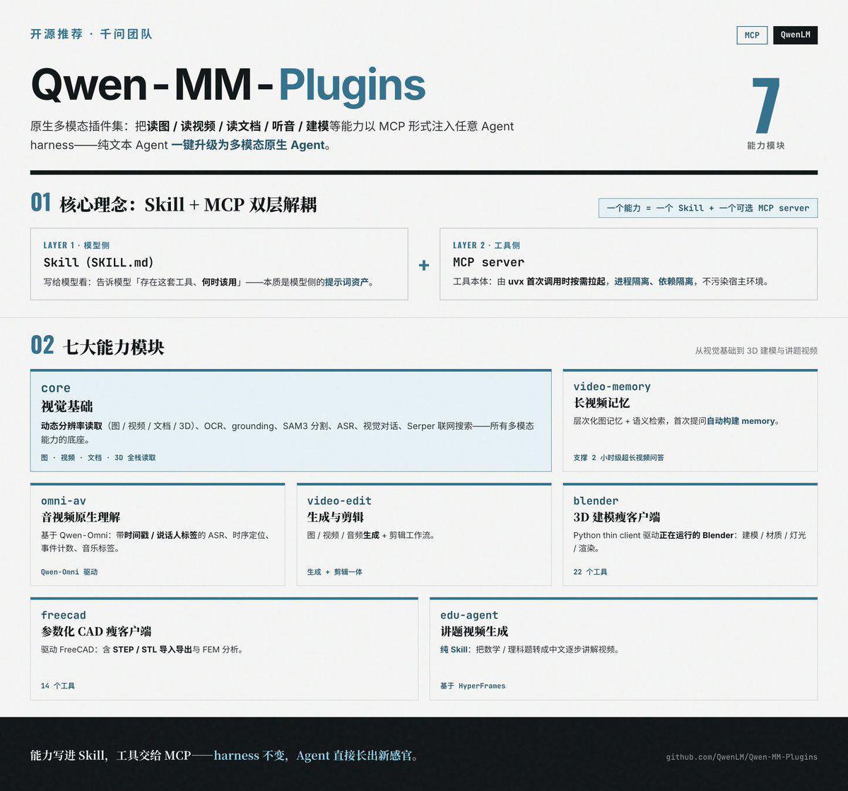Click the 能力模块 caption under 7
Viewport: 848px width, 791px height.
coord(766,145)
